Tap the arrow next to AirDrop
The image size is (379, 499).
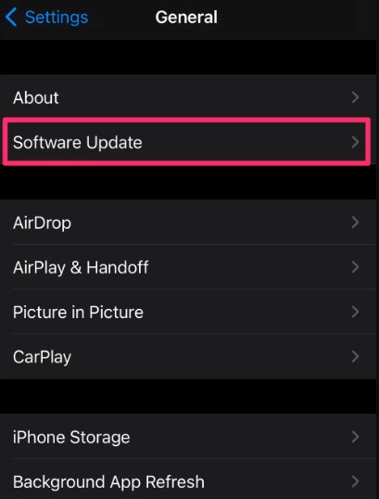point(355,222)
